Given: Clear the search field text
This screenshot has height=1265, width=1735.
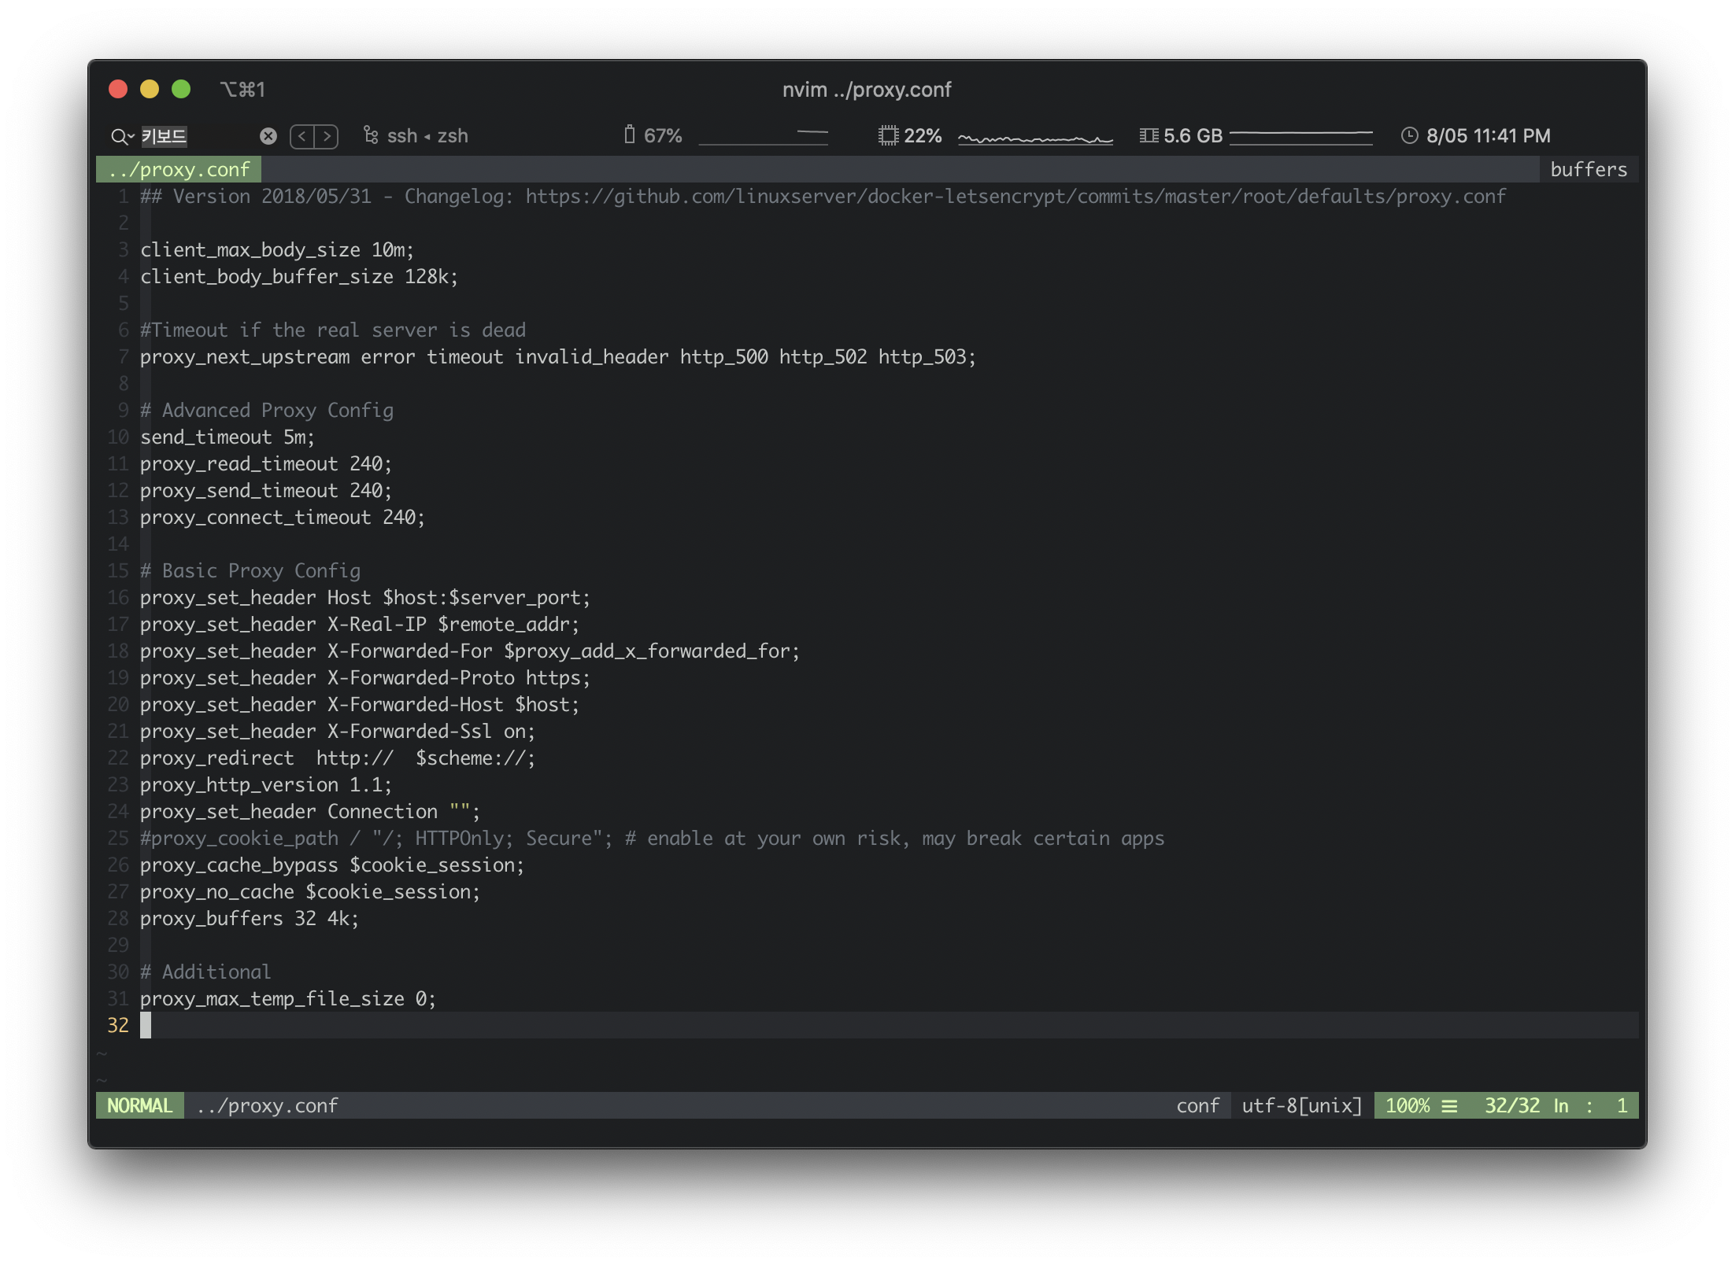Looking at the screenshot, I should pos(268,136).
